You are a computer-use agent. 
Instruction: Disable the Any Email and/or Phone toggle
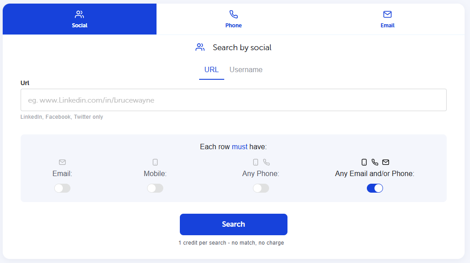(x=374, y=188)
